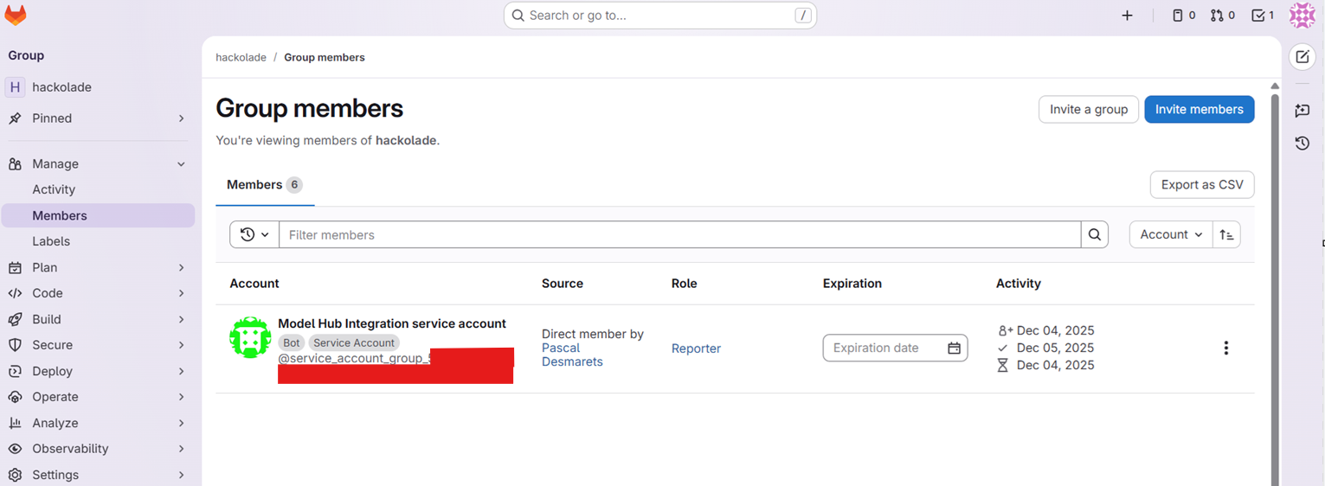Click the Invite members button

pyautogui.click(x=1199, y=109)
